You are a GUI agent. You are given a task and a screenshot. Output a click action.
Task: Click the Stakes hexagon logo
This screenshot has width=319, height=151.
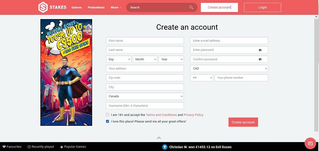[x=43, y=7]
